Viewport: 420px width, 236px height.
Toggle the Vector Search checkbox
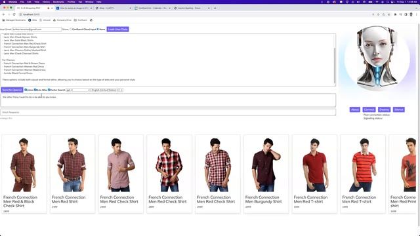[x=49, y=90]
